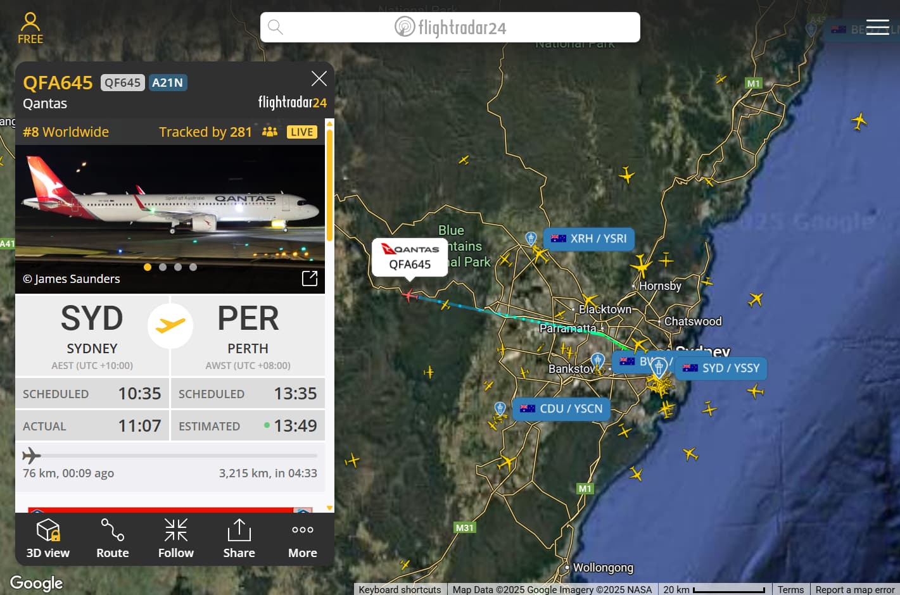
Task: Follow the QFA645 aircraft
Action: point(176,539)
